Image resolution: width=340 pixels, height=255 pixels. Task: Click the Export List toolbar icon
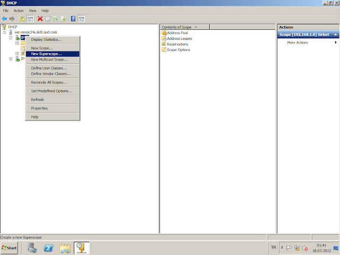64,19
